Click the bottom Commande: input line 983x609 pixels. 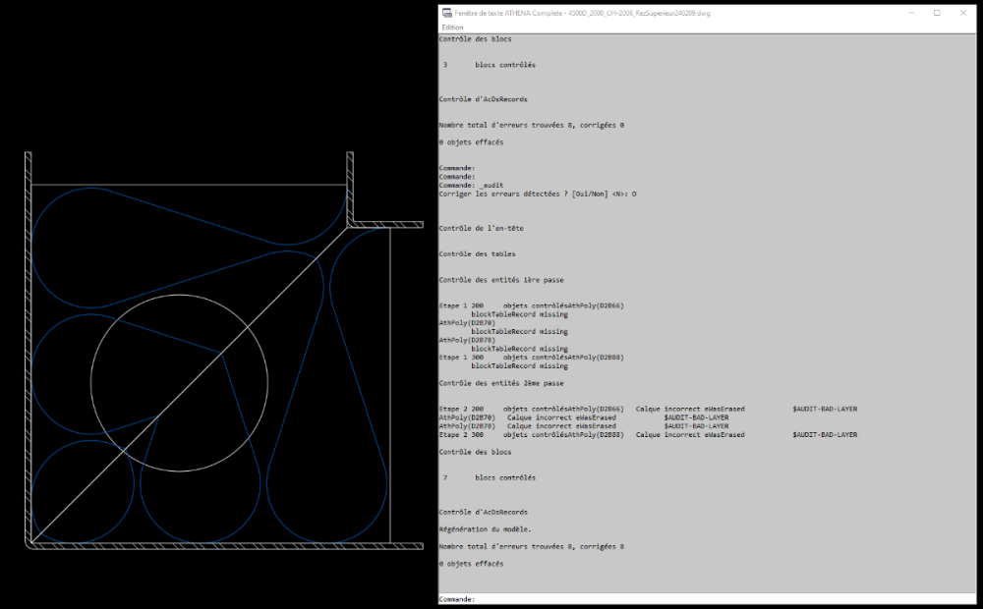(x=707, y=599)
